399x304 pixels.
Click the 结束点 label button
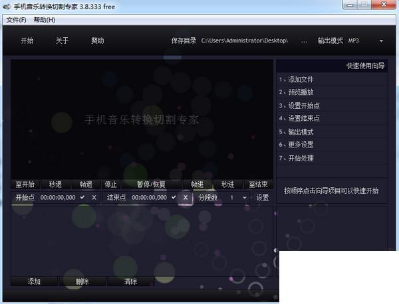[116, 197]
